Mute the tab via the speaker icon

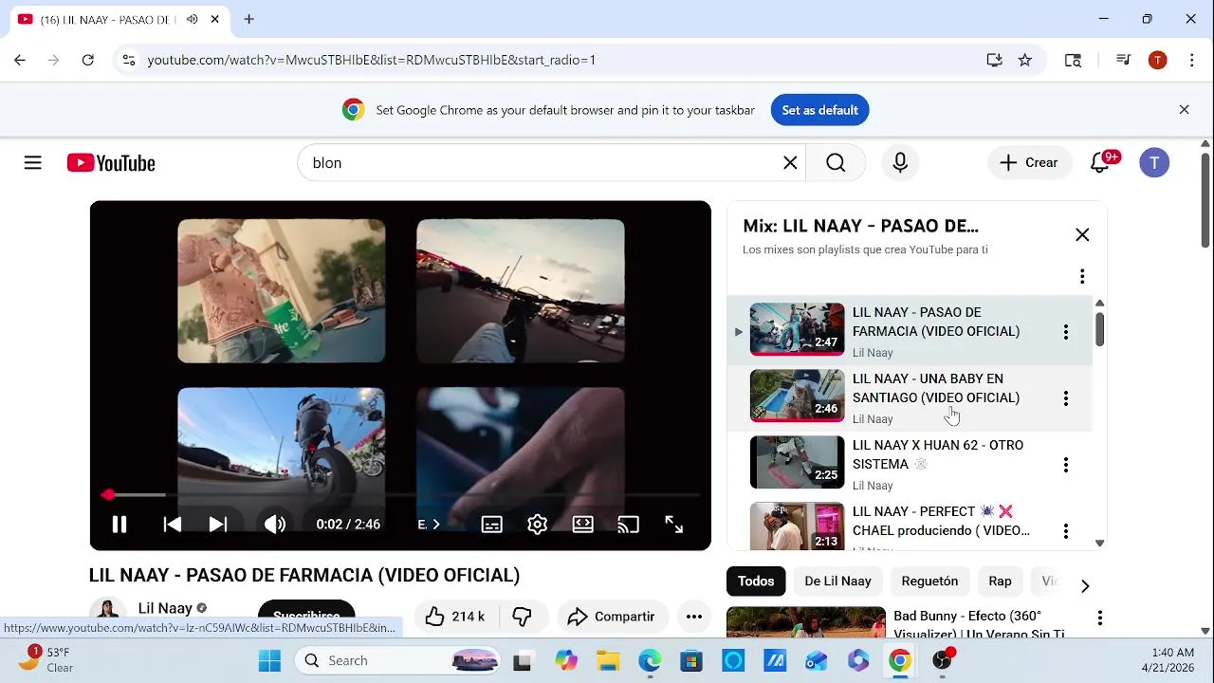coord(193,19)
